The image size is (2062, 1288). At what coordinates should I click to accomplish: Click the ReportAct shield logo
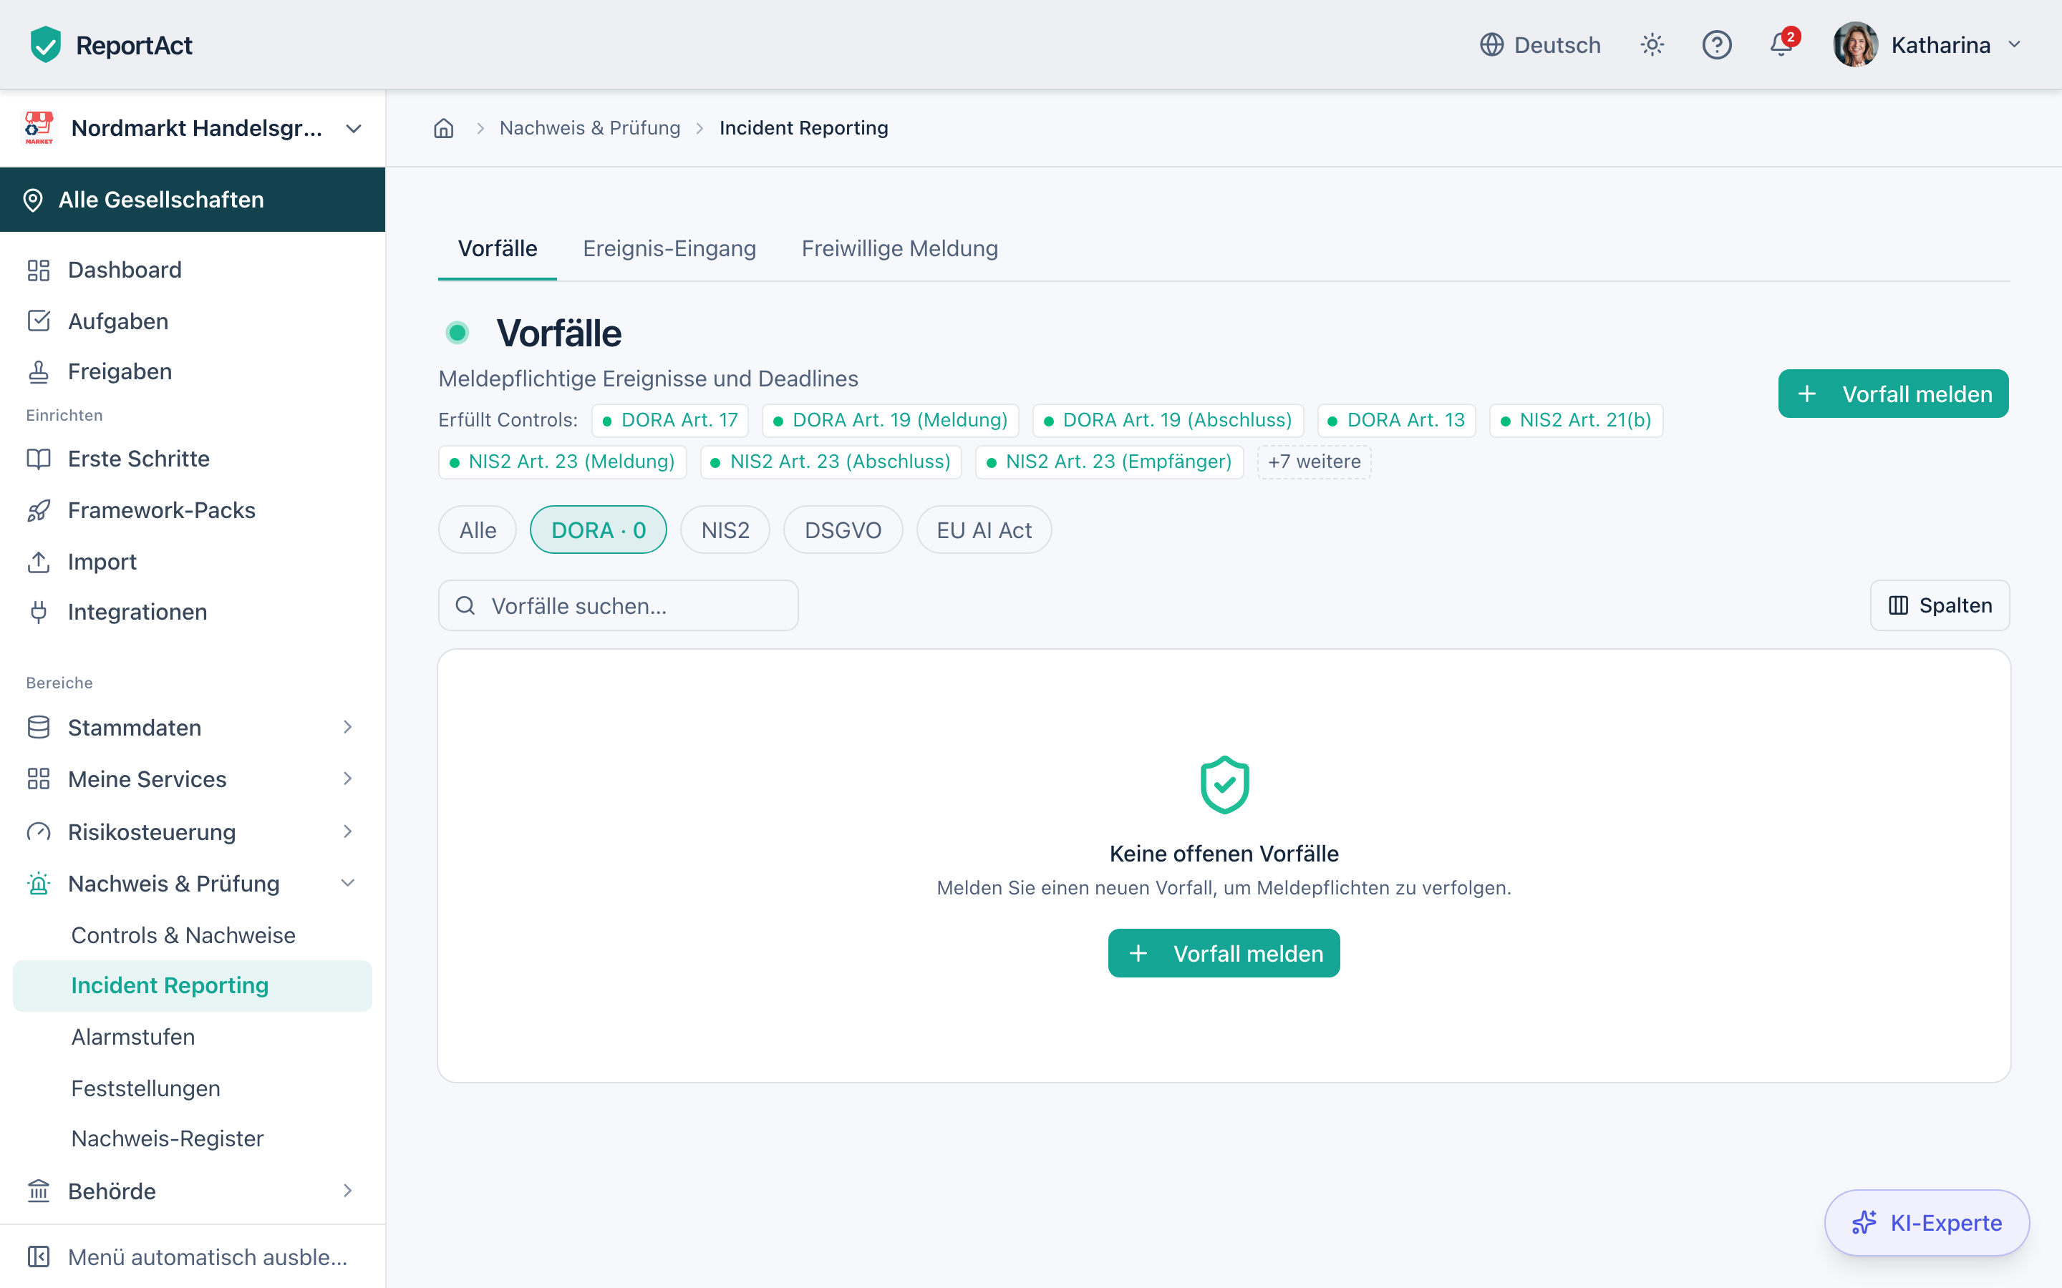45,44
